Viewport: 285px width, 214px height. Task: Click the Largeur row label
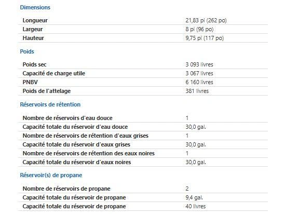[33, 29]
